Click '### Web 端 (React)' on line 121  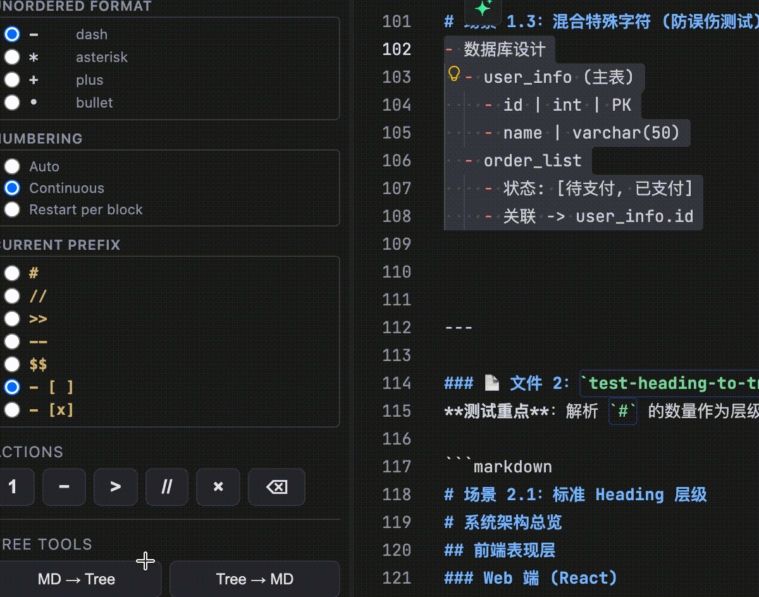tap(531, 578)
